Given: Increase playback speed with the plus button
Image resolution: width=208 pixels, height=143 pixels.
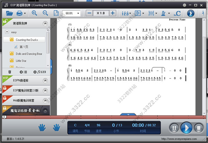Looking at the screenshot, I should (x=113, y=13).
